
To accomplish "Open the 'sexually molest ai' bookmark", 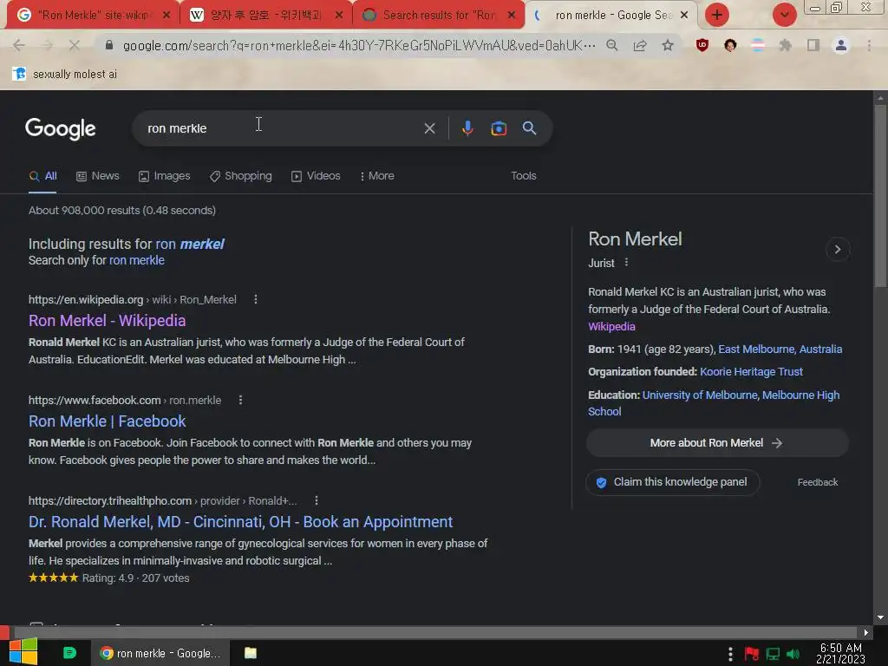I will point(64,75).
